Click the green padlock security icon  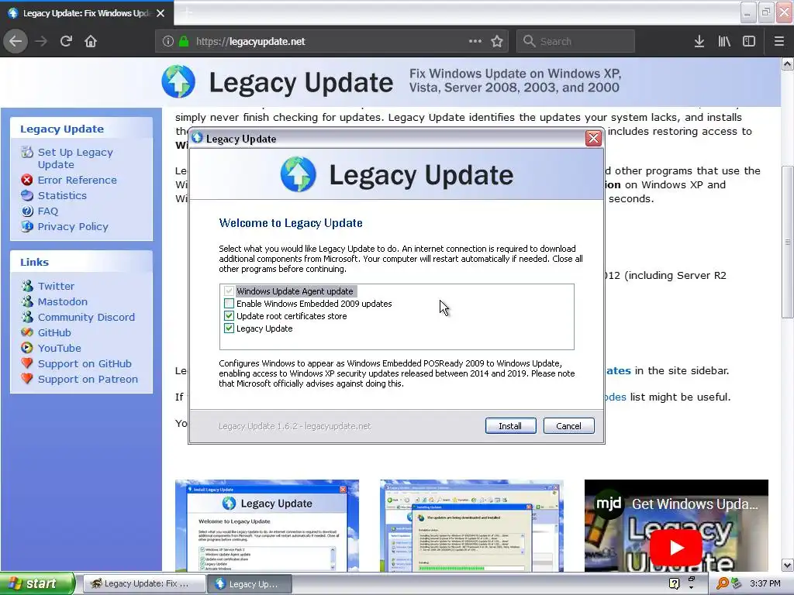click(184, 41)
